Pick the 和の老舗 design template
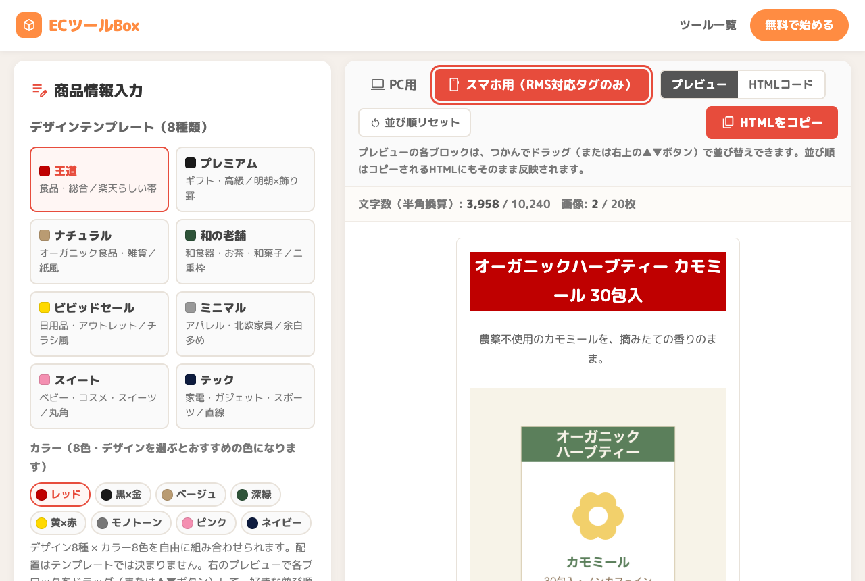The height and width of the screenshot is (581, 865). point(245,251)
